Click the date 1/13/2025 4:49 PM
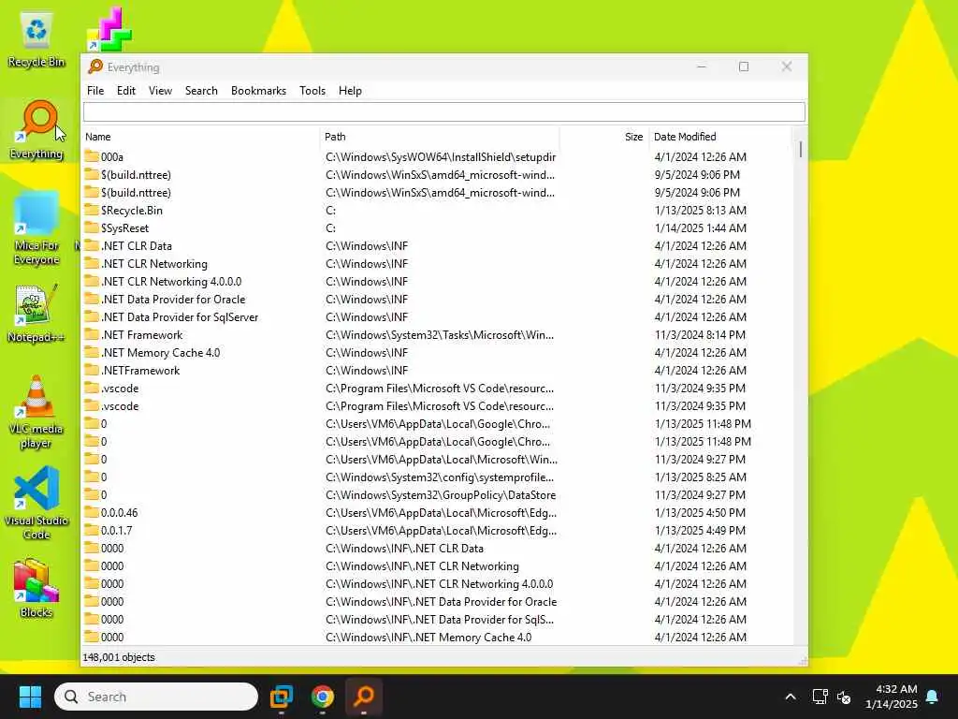This screenshot has height=719, width=958. [x=700, y=530]
